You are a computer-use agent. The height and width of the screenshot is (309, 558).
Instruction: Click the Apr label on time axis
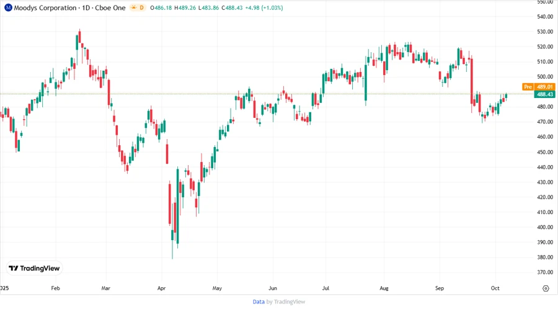coord(161,289)
